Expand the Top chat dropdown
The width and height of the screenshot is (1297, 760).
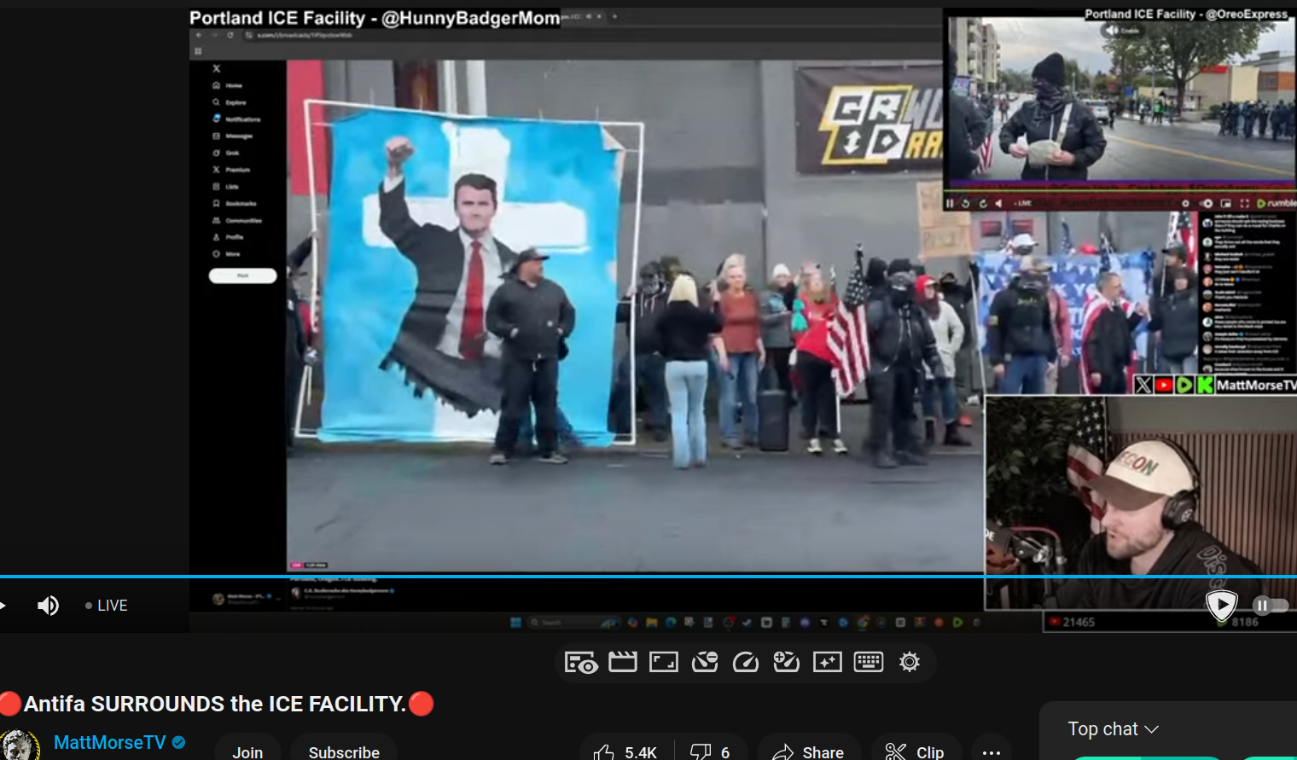[x=1113, y=729]
